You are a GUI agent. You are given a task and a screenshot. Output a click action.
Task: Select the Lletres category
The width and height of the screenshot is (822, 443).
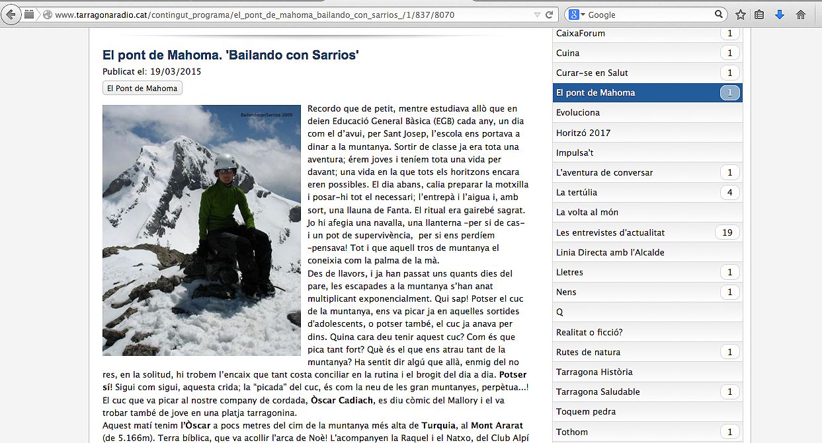pos(647,272)
